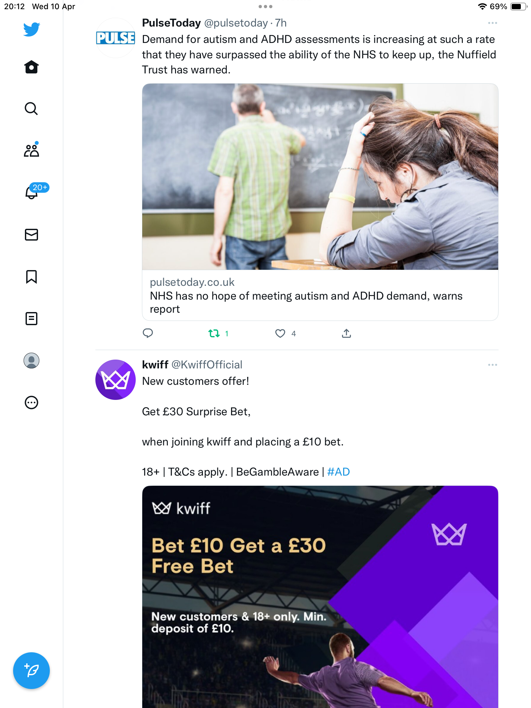
Task: Open the #AD hashtag link
Action: coord(339,472)
